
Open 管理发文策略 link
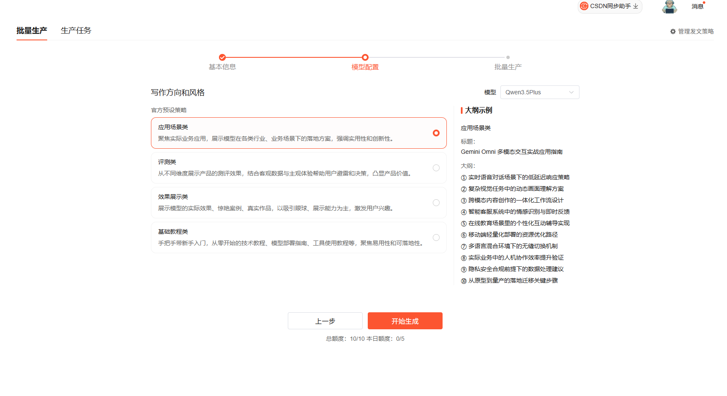696,31
